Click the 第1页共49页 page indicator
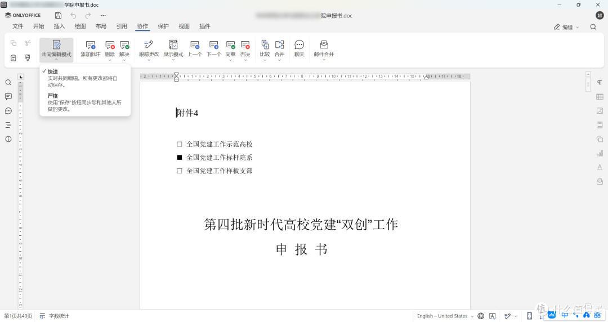The image size is (608, 322). click(x=18, y=316)
